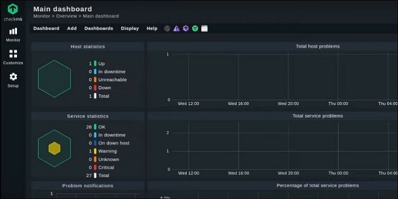Click inside the Total host problems graph
The image size is (398, 199).
coord(284,77)
